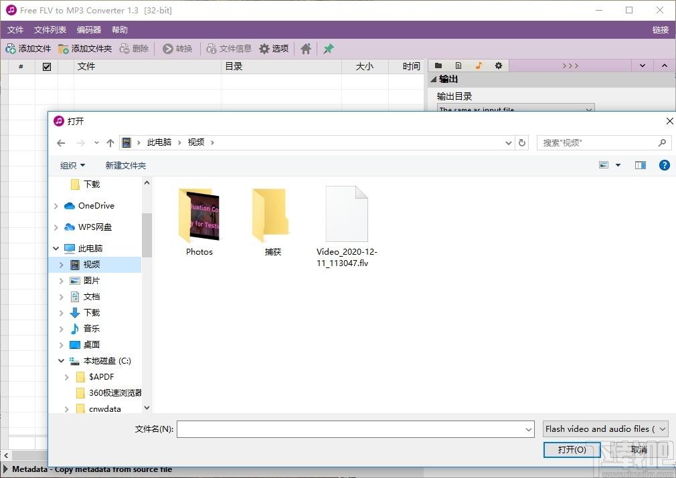The image size is (676, 478).
Task: Toggle the select-all checkbox in the file list header
Action: point(47,67)
